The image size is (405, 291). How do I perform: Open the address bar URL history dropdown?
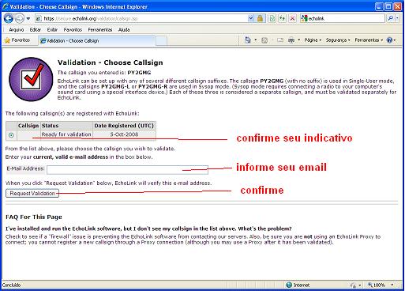251,18
